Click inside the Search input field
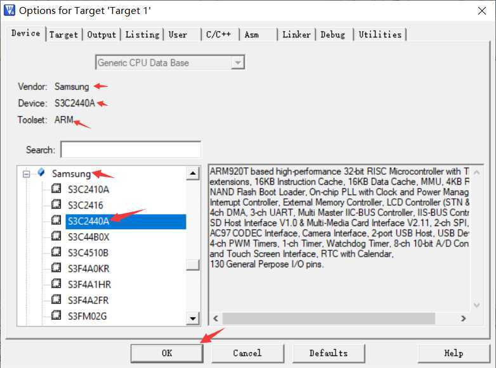This screenshot has width=496, height=368. coord(131,149)
